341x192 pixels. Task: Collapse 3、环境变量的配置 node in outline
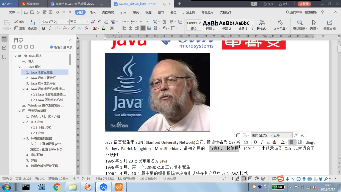click(x=24, y=138)
